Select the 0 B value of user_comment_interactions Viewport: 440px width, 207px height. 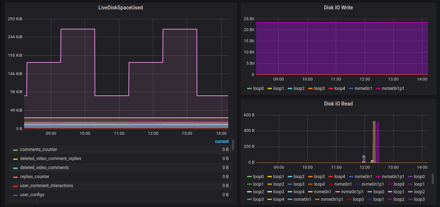[225, 186]
